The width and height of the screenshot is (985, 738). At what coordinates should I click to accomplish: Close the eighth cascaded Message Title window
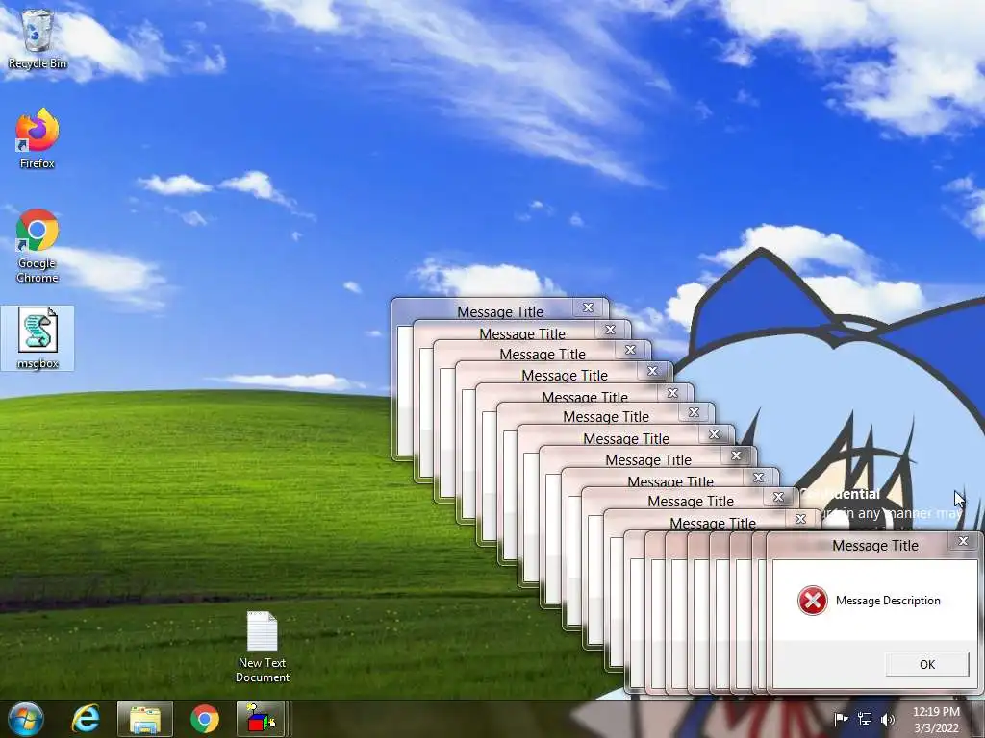(736, 455)
